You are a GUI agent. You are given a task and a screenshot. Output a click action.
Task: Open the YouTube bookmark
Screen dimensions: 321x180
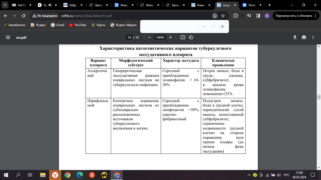point(78,25)
